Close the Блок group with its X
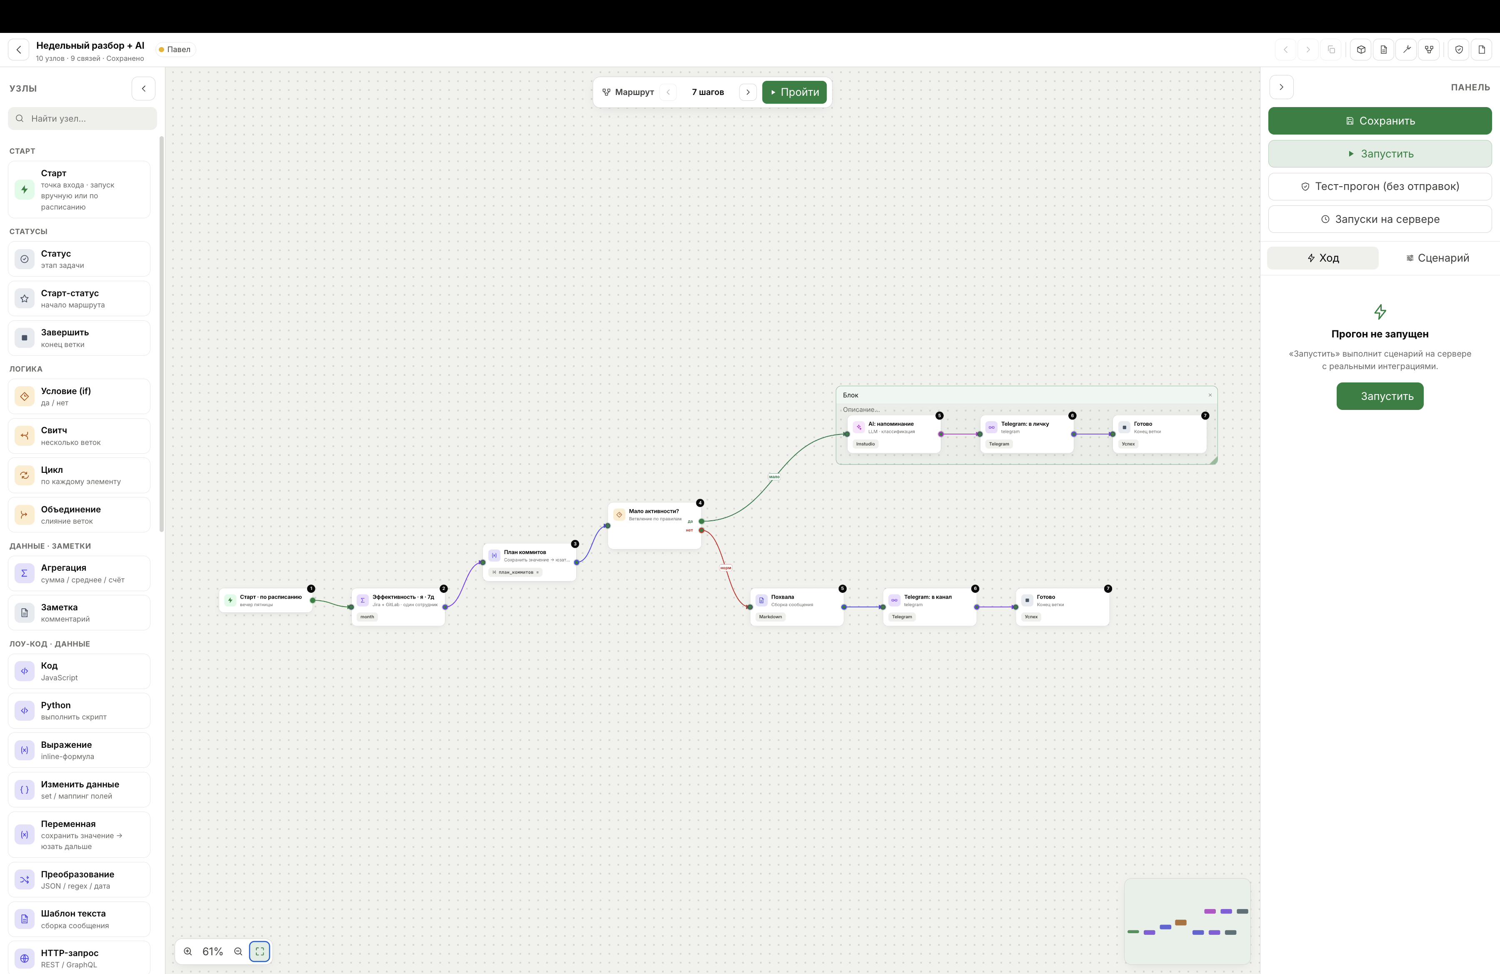Viewport: 1500px width, 974px height. pyautogui.click(x=1210, y=395)
